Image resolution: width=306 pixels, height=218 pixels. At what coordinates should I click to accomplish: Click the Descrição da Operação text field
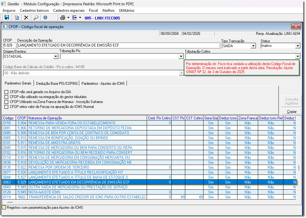(x=119, y=46)
